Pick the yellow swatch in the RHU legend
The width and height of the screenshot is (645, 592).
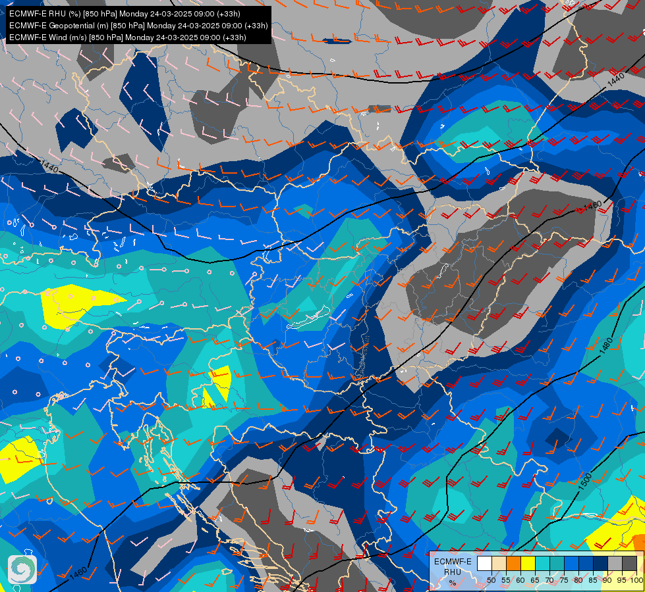coord(528,563)
